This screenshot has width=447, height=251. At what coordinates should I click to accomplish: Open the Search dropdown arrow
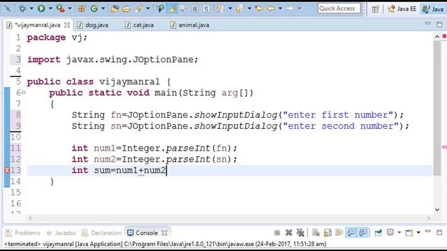click(148, 9)
